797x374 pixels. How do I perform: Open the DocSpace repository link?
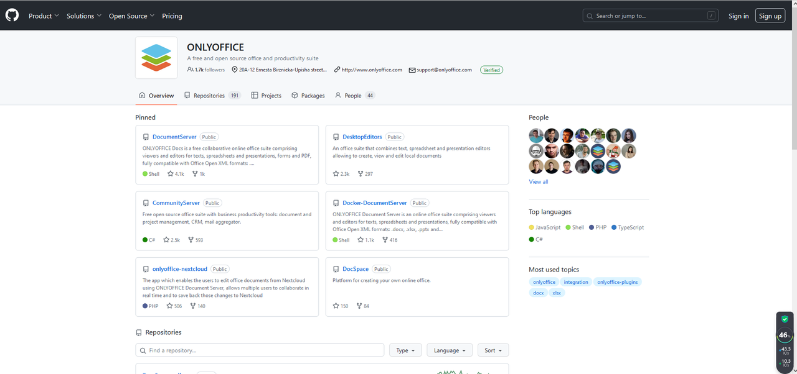[x=356, y=269]
